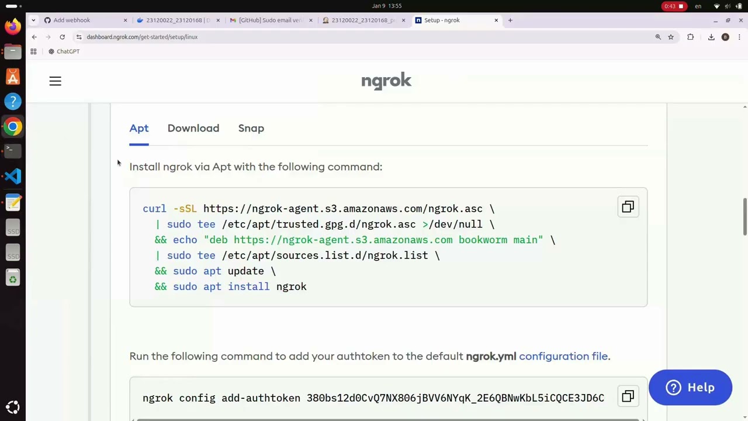Open the en keyboard layout menu
This screenshot has width=748, height=421.
click(x=698, y=6)
